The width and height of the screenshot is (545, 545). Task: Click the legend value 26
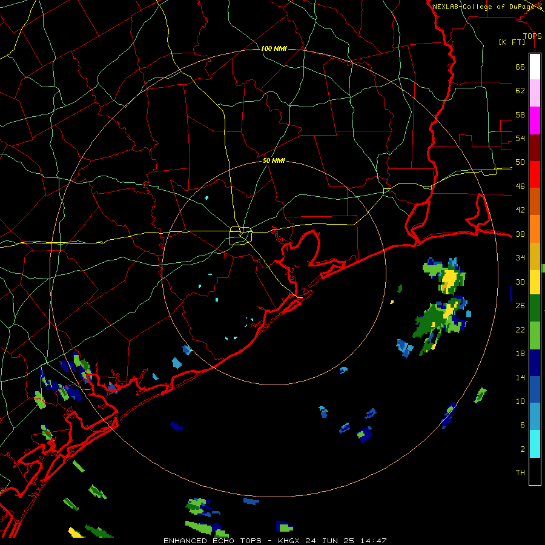click(520, 306)
